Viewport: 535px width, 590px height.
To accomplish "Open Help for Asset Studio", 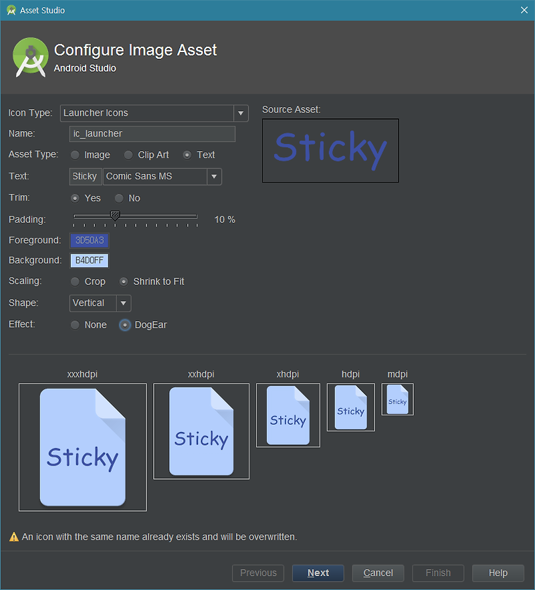I will click(x=498, y=573).
